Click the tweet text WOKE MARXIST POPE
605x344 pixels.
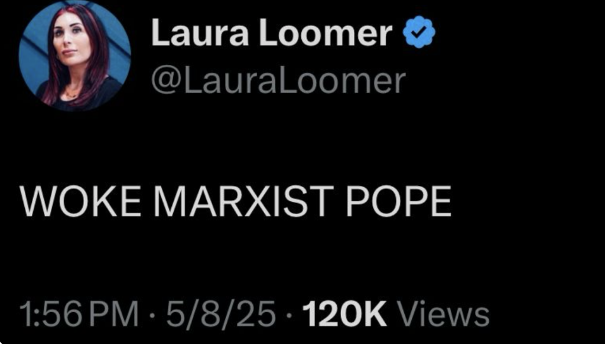pos(235,201)
